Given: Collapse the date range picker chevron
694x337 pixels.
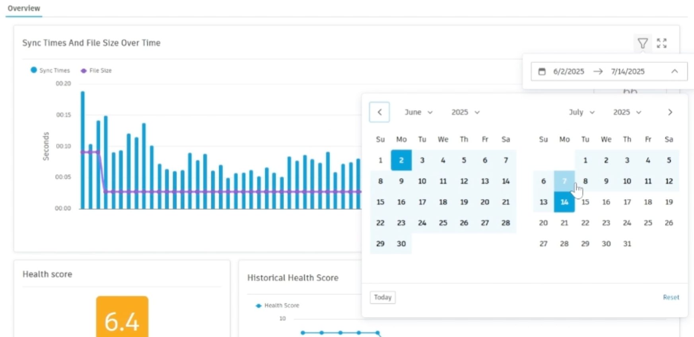Looking at the screenshot, I should click(x=675, y=72).
